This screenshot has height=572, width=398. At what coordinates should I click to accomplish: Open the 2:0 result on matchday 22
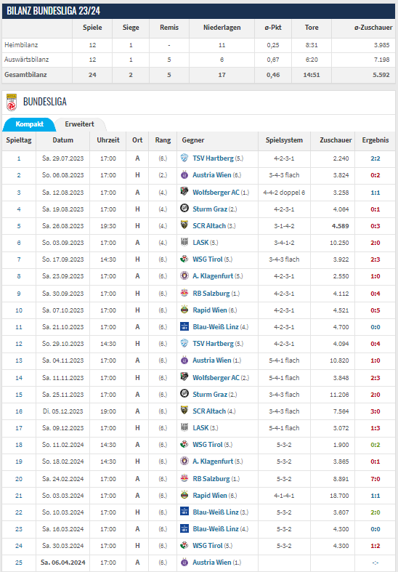click(375, 512)
